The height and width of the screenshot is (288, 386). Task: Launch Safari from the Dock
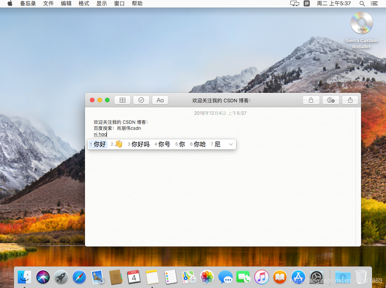click(79, 277)
